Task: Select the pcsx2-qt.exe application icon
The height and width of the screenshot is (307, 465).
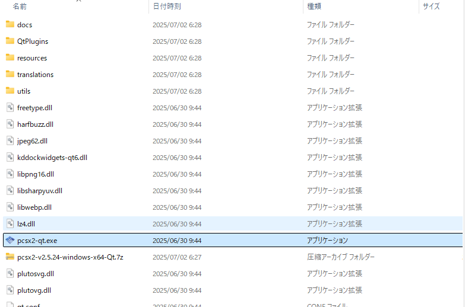Action: click(10, 240)
